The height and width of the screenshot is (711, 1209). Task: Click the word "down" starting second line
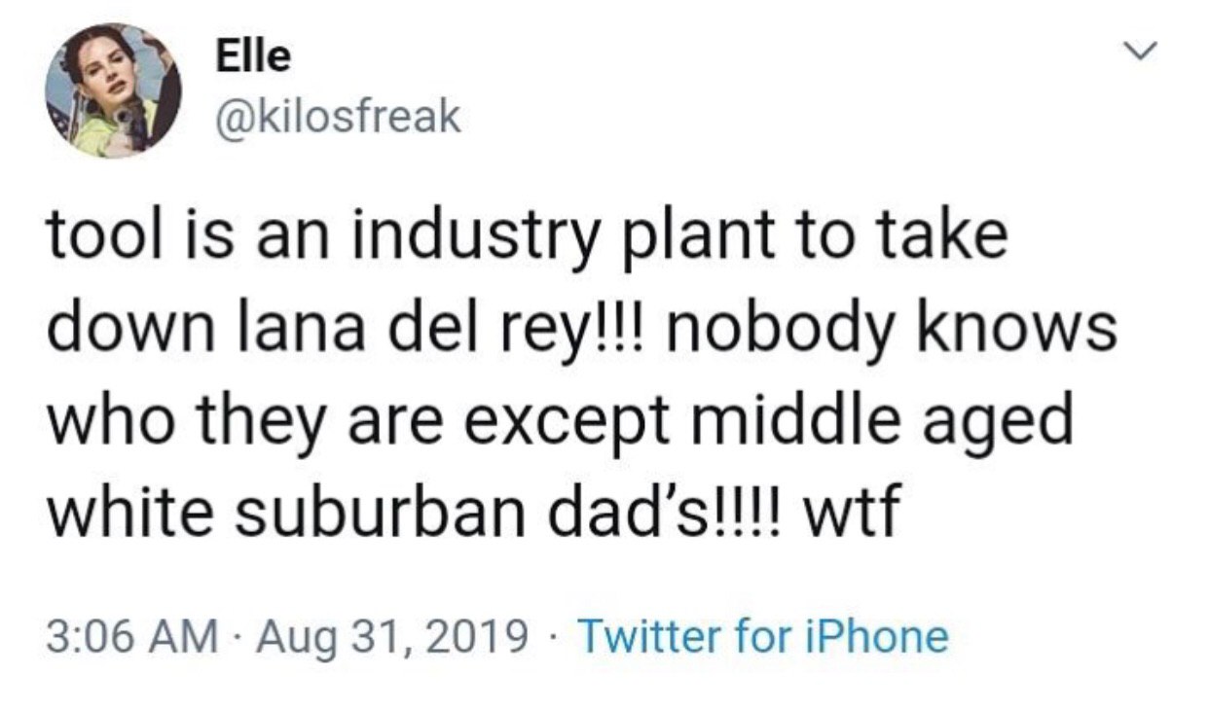[x=136, y=329]
